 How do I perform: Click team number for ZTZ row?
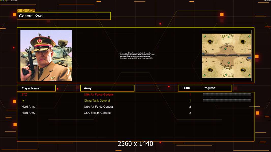(190, 94)
